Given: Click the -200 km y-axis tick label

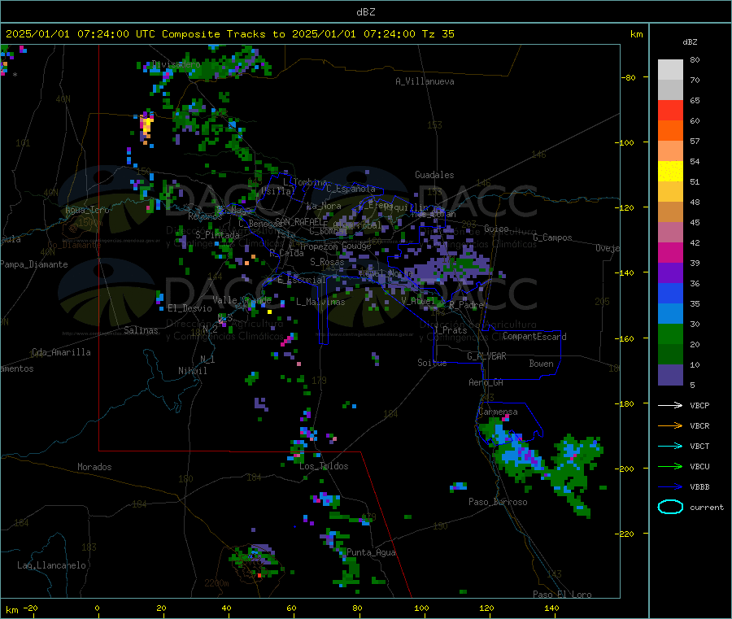Looking at the screenshot, I should [x=624, y=469].
